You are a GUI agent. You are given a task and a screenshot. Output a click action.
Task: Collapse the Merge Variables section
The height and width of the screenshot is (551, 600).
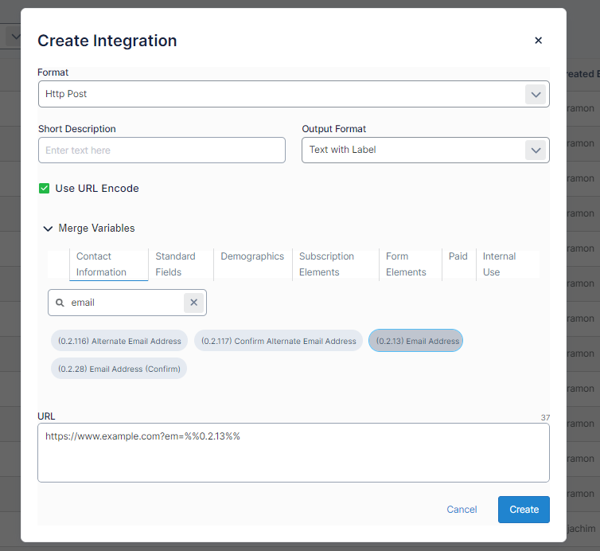pyautogui.click(x=48, y=229)
